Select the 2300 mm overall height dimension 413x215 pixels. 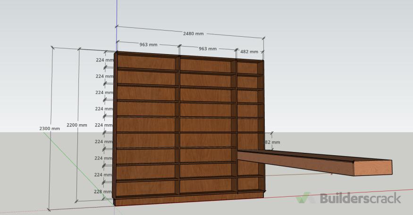click(x=50, y=128)
